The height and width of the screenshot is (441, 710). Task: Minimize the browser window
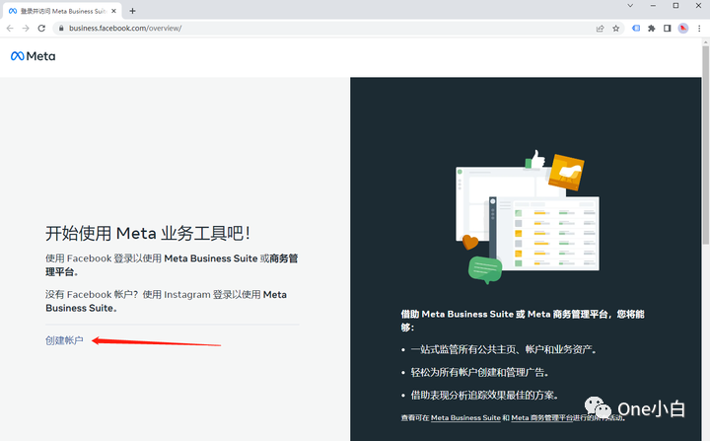[653, 6]
